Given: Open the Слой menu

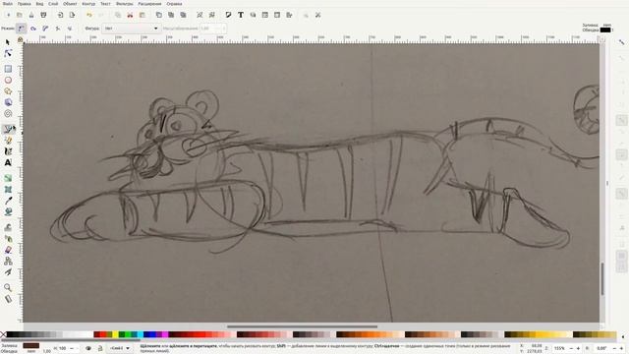Looking at the screenshot, I should coord(53,4).
